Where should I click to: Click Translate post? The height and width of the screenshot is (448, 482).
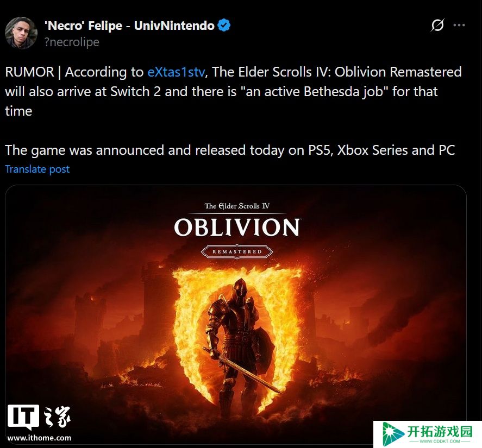pyautogui.click(x=37, y=169)
